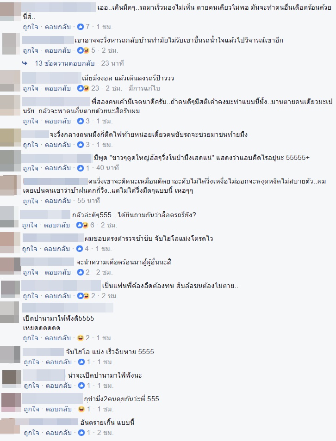Click the profile picture beside อันตรายเกิ๊น comment

click(x=10, y=426)
